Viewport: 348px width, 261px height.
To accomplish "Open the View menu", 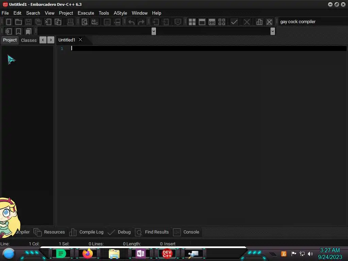I will 50,13.
